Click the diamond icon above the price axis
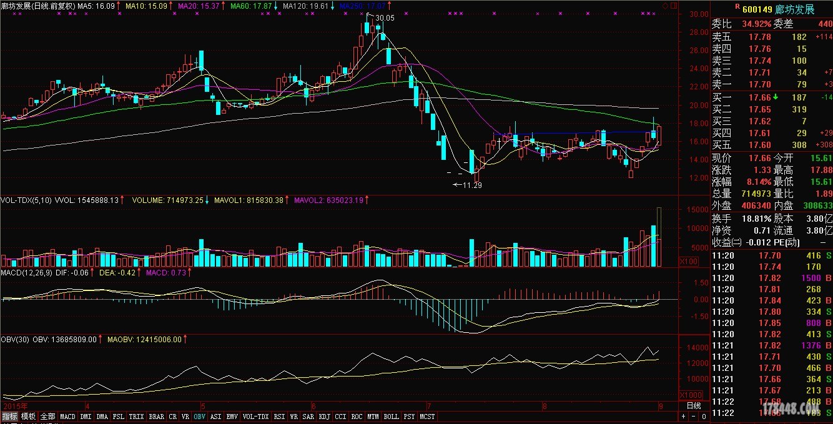The image size is (833, 424). 665,5
